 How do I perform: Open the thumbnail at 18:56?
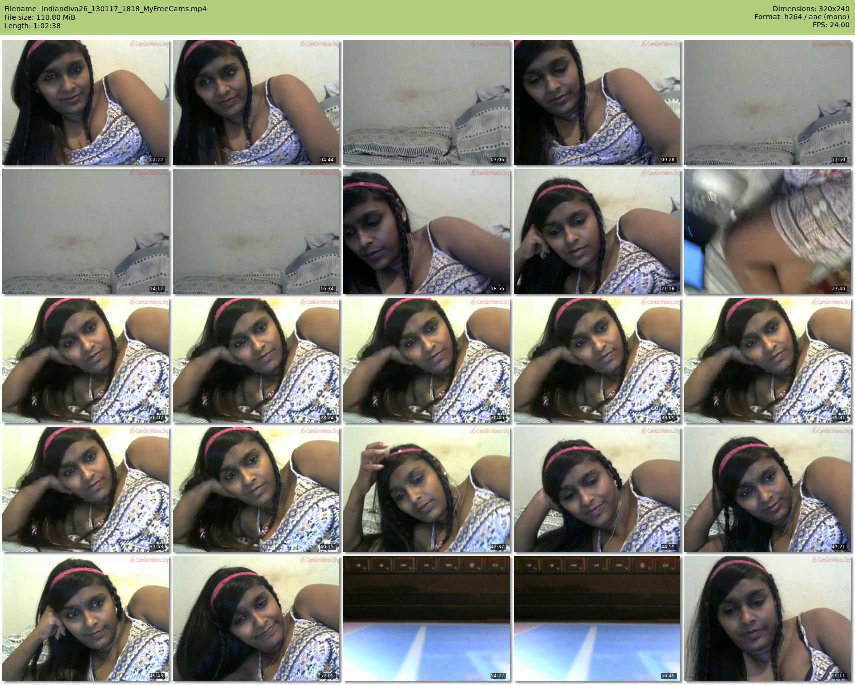coord(427,231)
